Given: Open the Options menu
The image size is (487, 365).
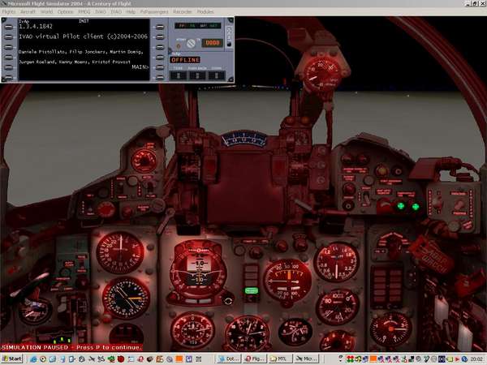Looking at the screenshot, I should click(x=66, y=12).
